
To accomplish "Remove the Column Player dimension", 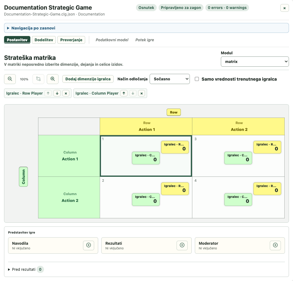I will coord(142,93).
